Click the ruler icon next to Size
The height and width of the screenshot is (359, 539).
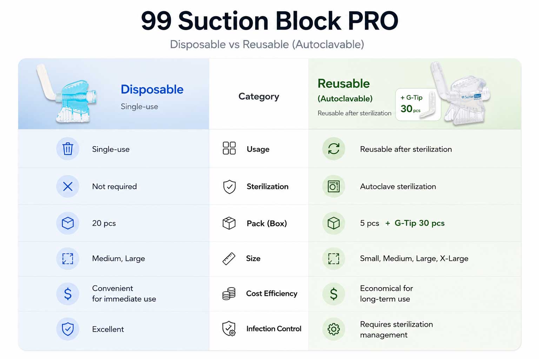point(229,259)
